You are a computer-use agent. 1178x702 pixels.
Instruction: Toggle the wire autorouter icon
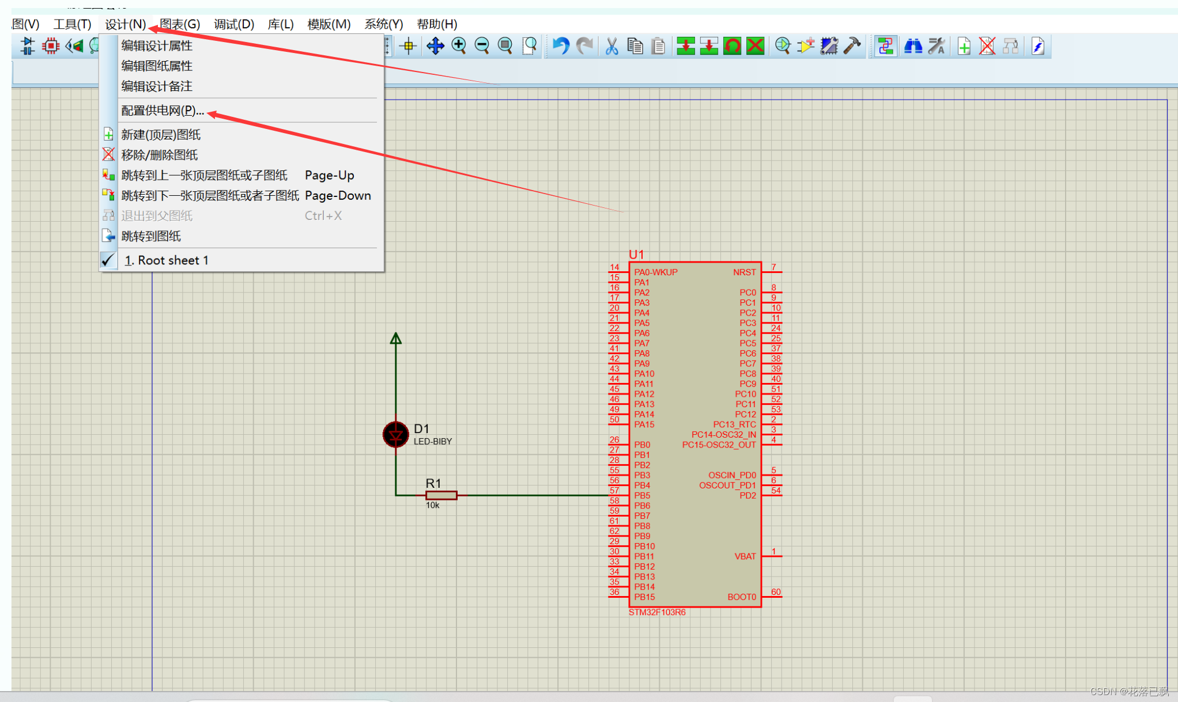(x=885, y=46)
